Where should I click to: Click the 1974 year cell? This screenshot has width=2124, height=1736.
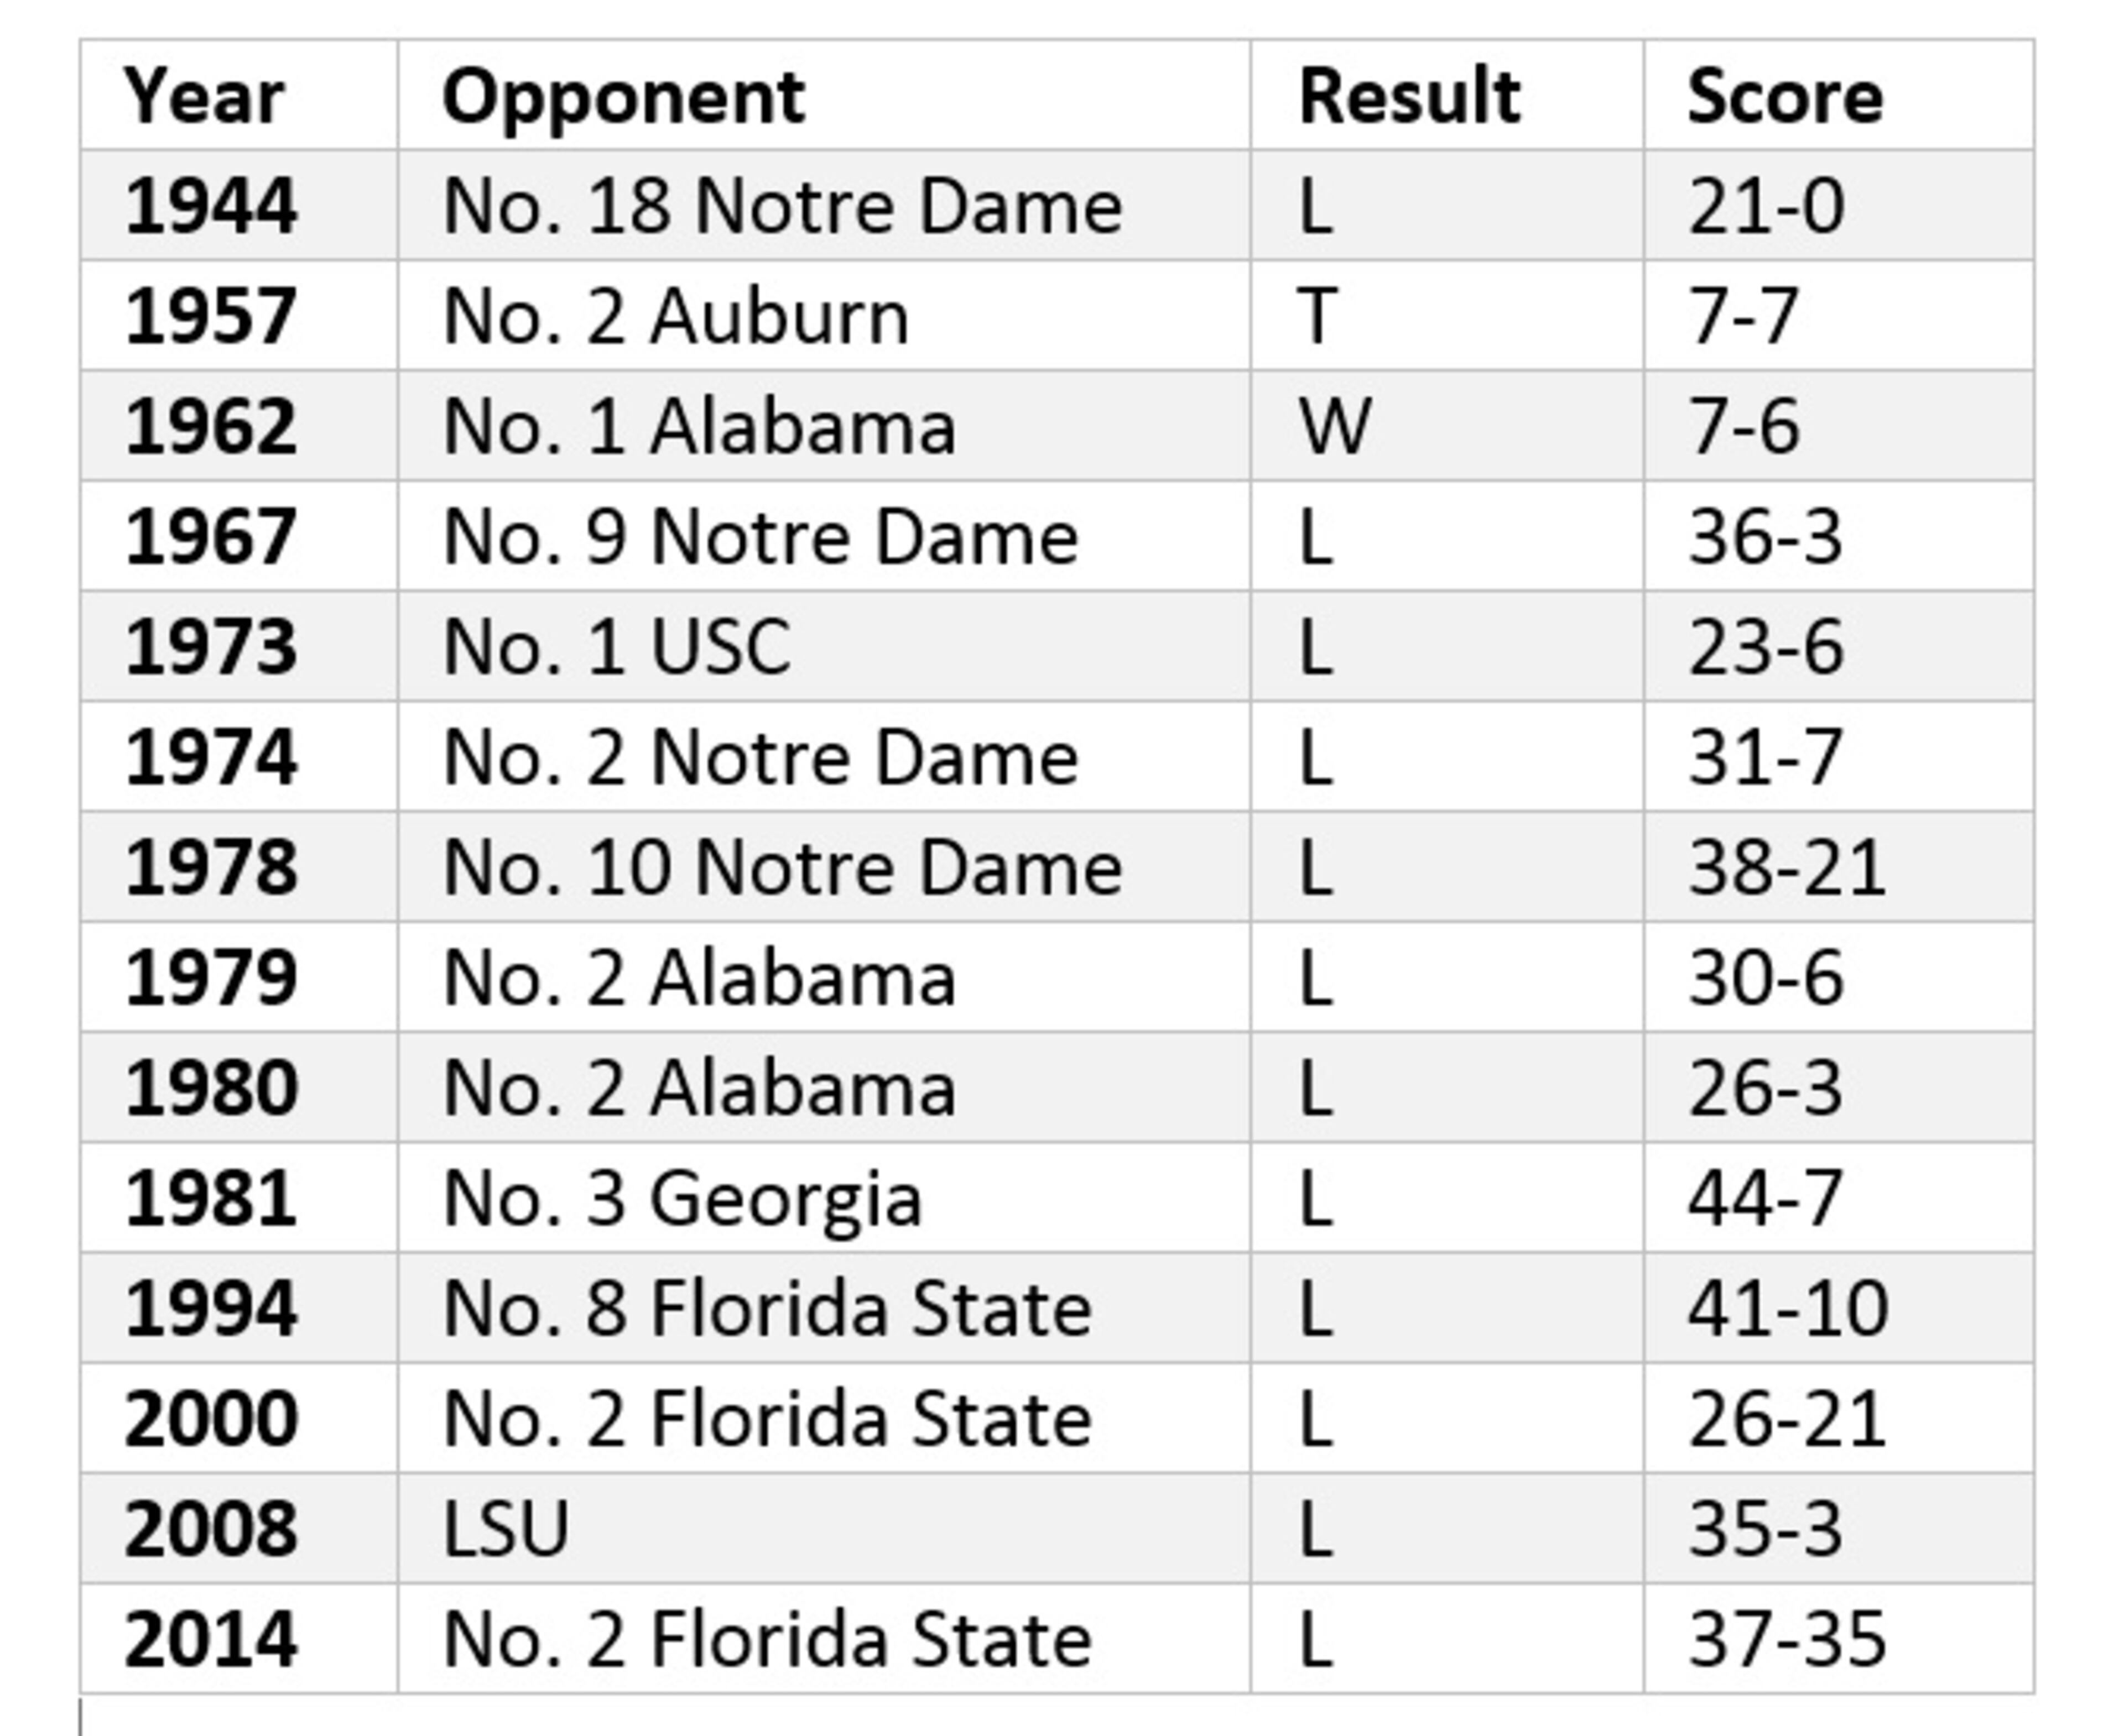pos(211,758)
